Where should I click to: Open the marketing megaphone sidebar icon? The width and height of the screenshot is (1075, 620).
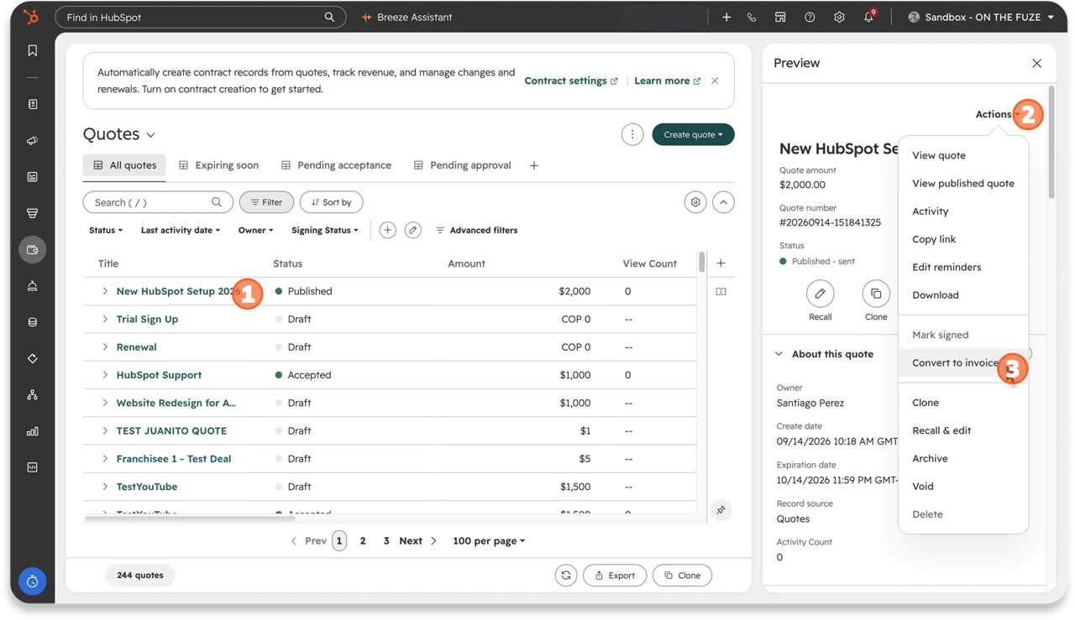(33, 141)
